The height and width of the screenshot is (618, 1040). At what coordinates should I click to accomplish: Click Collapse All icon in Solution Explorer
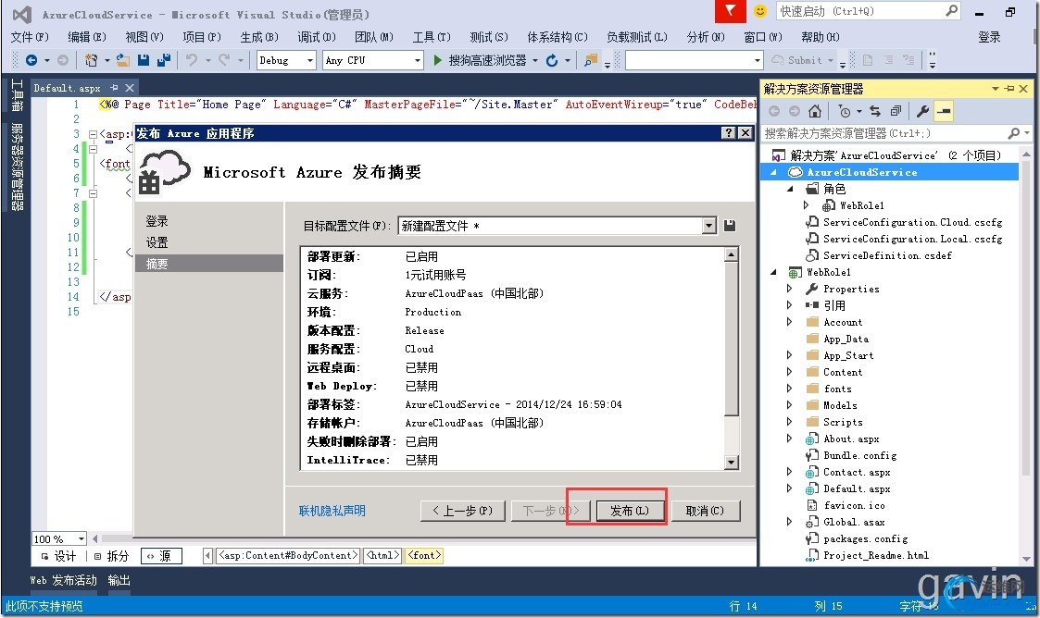click(896, 111)
